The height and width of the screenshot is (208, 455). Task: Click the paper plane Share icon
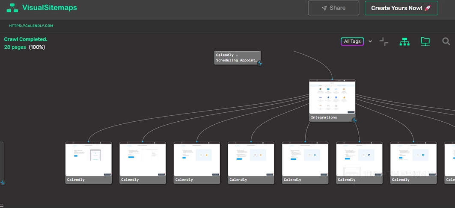tap(324, 8)
